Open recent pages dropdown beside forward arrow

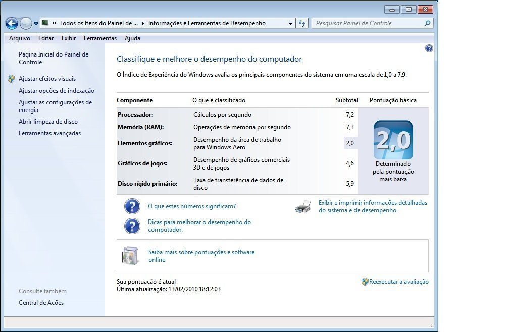[x=36, y=24]
